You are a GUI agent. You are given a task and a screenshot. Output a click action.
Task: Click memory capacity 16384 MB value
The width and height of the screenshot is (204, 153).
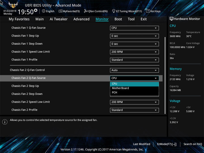point(175,90)
